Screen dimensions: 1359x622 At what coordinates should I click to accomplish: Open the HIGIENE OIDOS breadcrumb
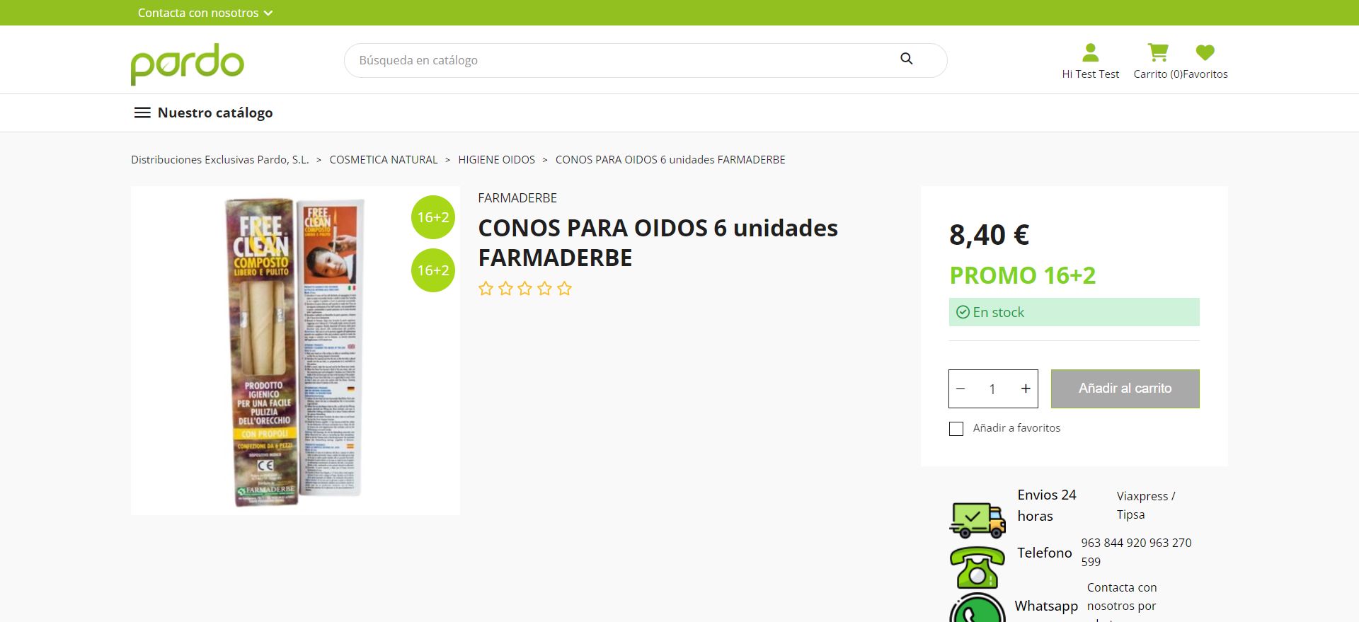pyautogui.click(x=497, y=160)
